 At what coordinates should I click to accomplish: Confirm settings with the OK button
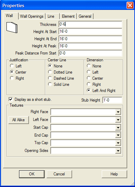coord(32,174)
